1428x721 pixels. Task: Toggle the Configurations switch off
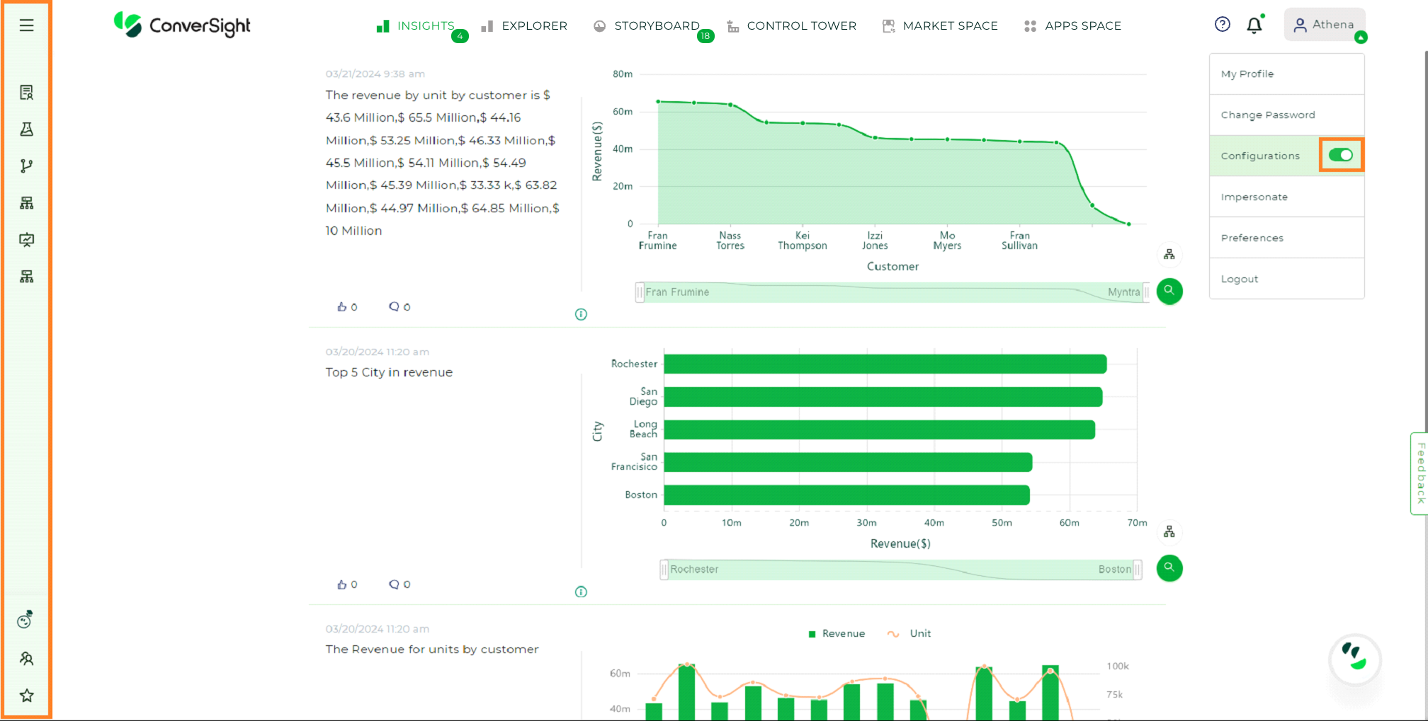click(1340, 155)
